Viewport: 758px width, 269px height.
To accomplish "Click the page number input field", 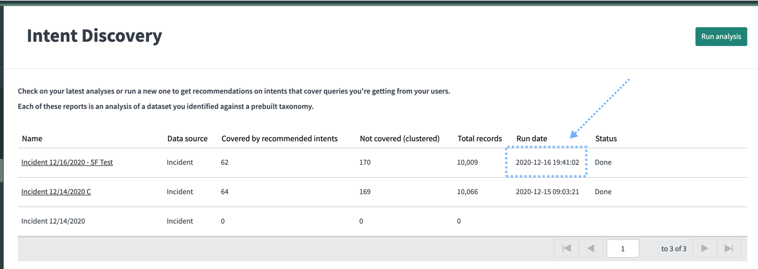I will [623, 248].
